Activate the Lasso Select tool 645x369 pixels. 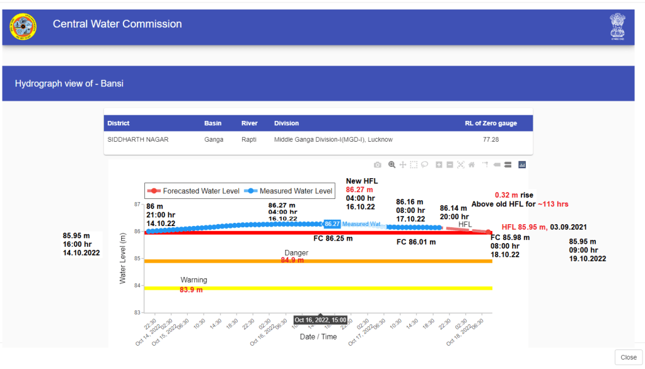click(424, 165)
